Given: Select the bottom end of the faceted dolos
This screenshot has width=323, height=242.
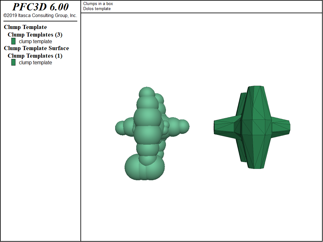Looking at the screenshot, I should tap(256, 164).
